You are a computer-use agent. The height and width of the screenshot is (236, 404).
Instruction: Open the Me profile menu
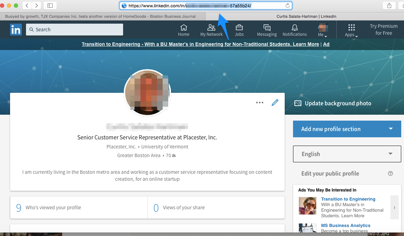[323, 30]
